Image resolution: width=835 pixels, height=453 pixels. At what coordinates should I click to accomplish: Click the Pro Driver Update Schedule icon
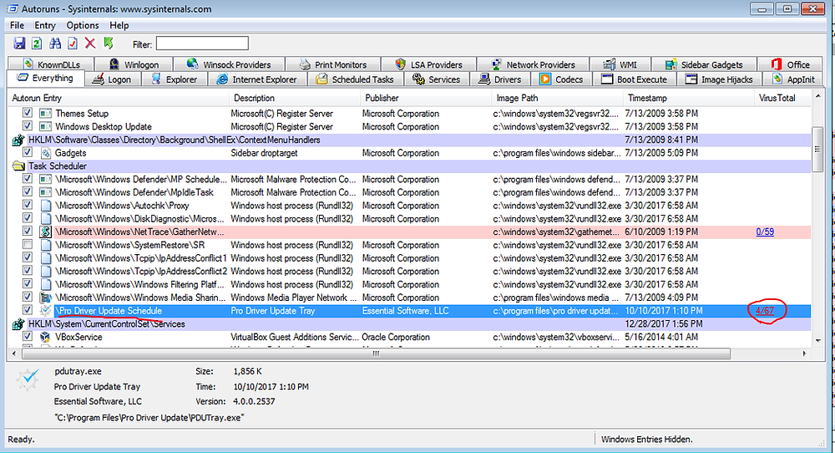[x=45, y=311]
